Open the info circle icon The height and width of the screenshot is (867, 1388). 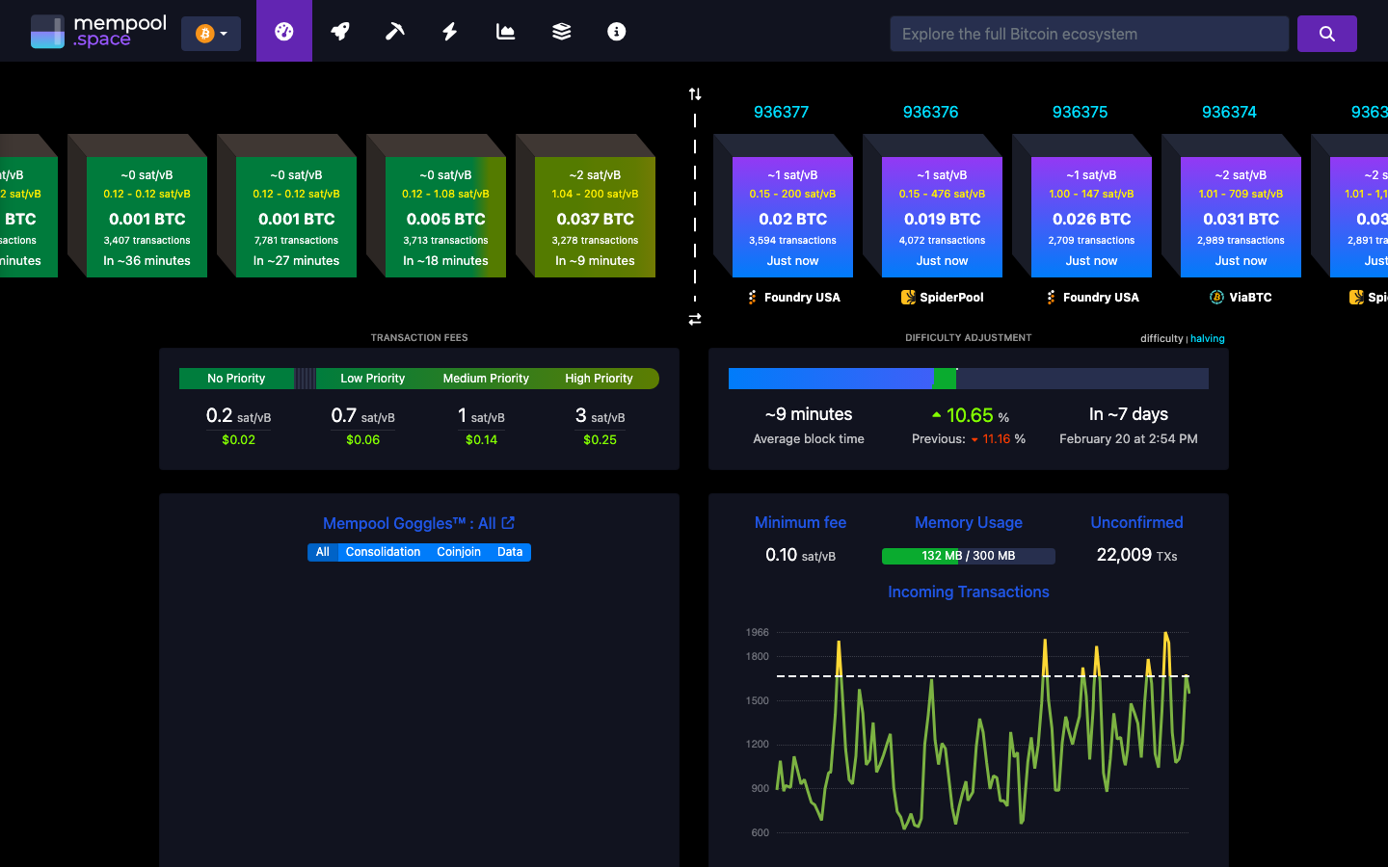[x=616, y=31]
